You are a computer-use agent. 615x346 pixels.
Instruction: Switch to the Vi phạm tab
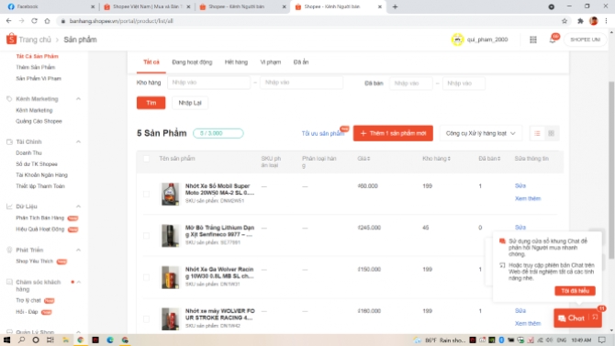coord(271,62)
